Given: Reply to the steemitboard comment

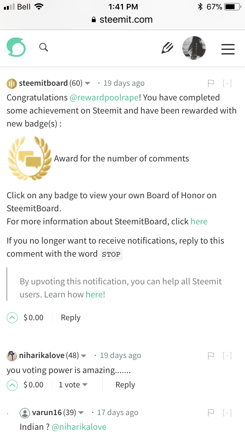Looking at the screenshot, I should pos(71,318).
